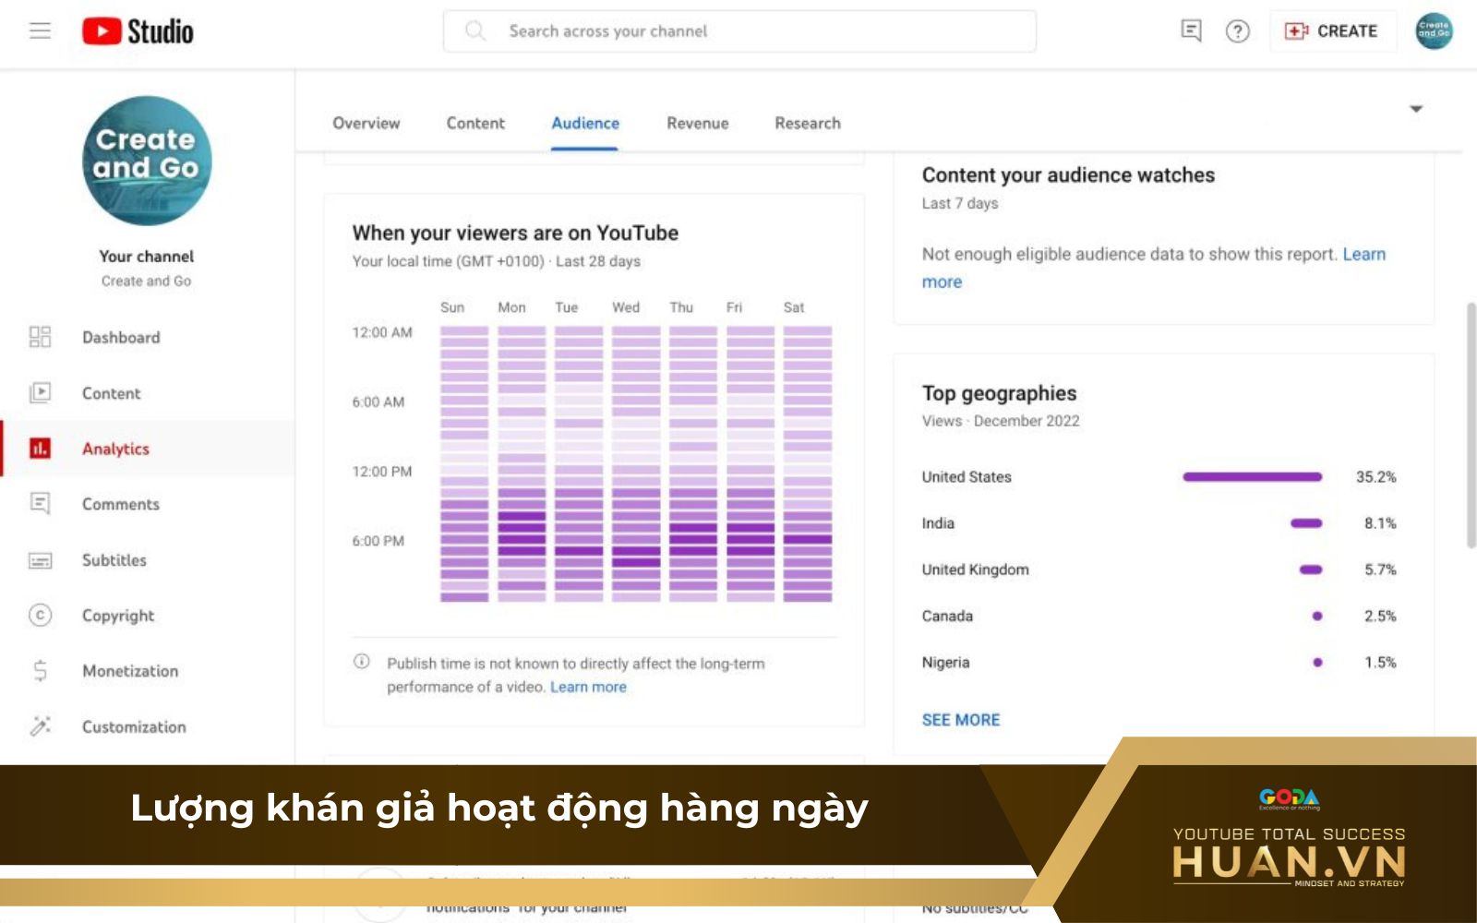This screenshot has height=923, width=1477.
Task: Switch to the Research tab
Action: (x=808, y=123)
